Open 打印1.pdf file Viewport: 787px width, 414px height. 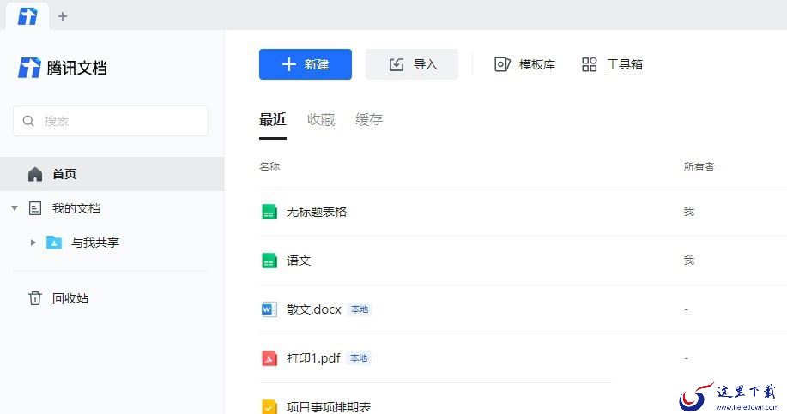[313, 358]
